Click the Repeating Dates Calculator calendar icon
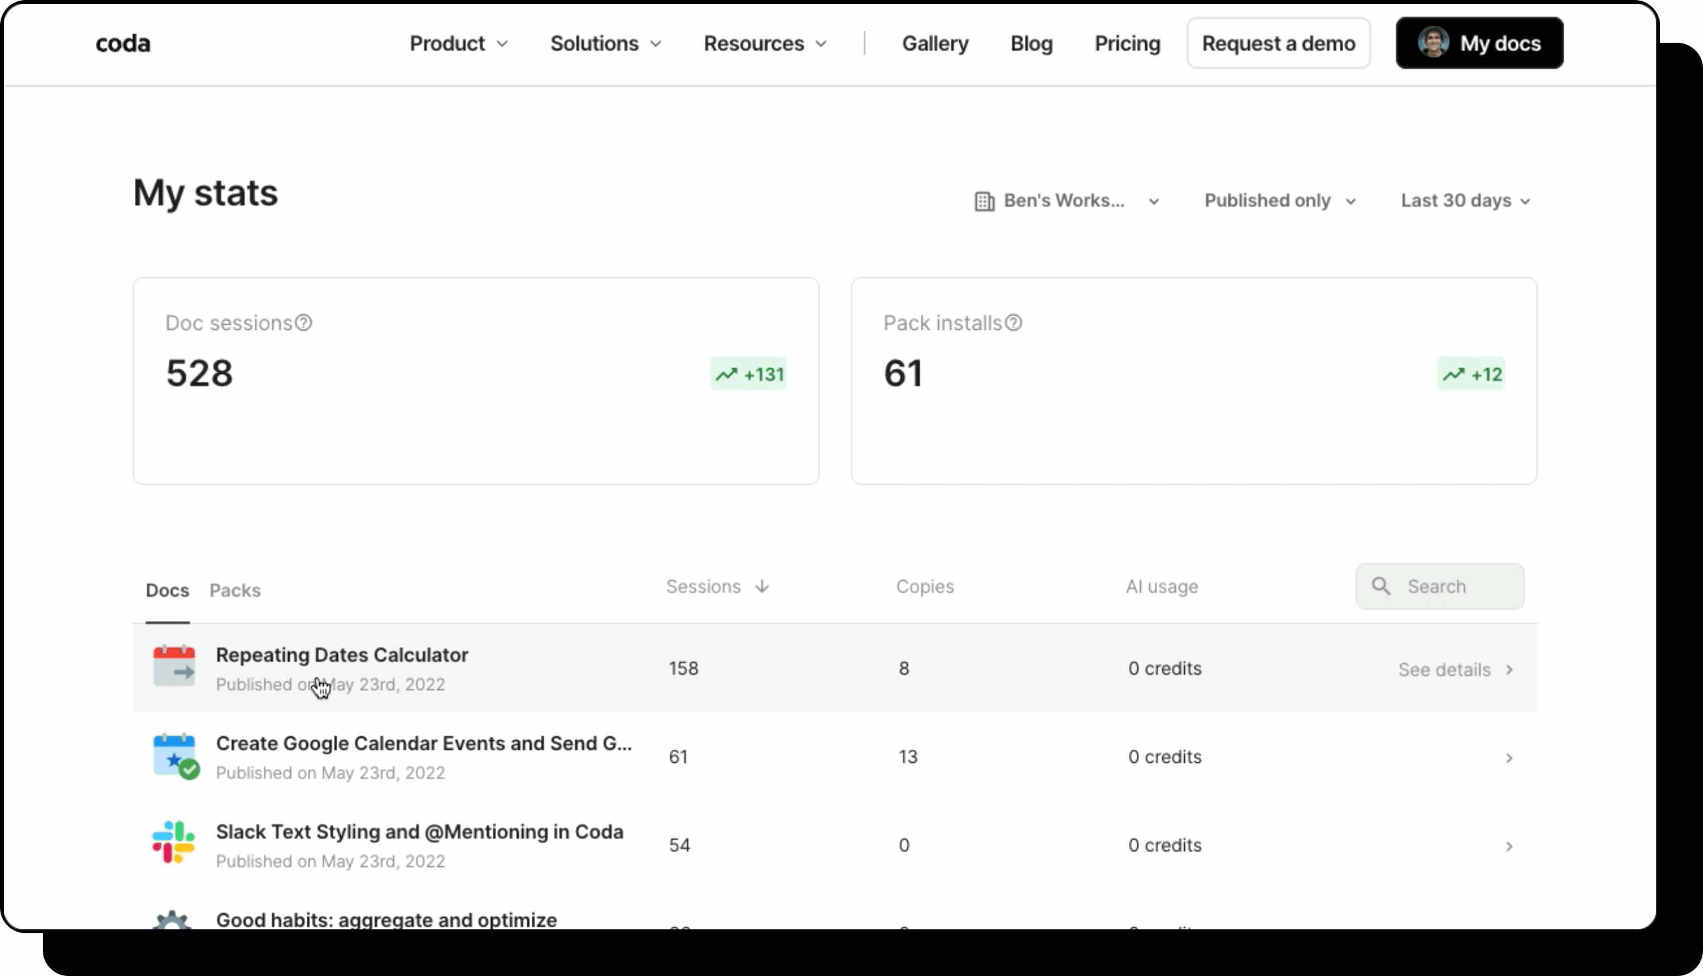 [x=174, y=667]
